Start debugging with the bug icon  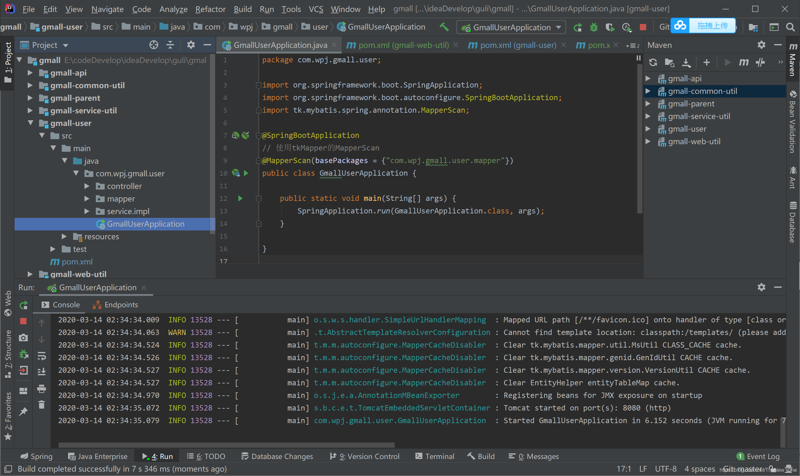594,27
